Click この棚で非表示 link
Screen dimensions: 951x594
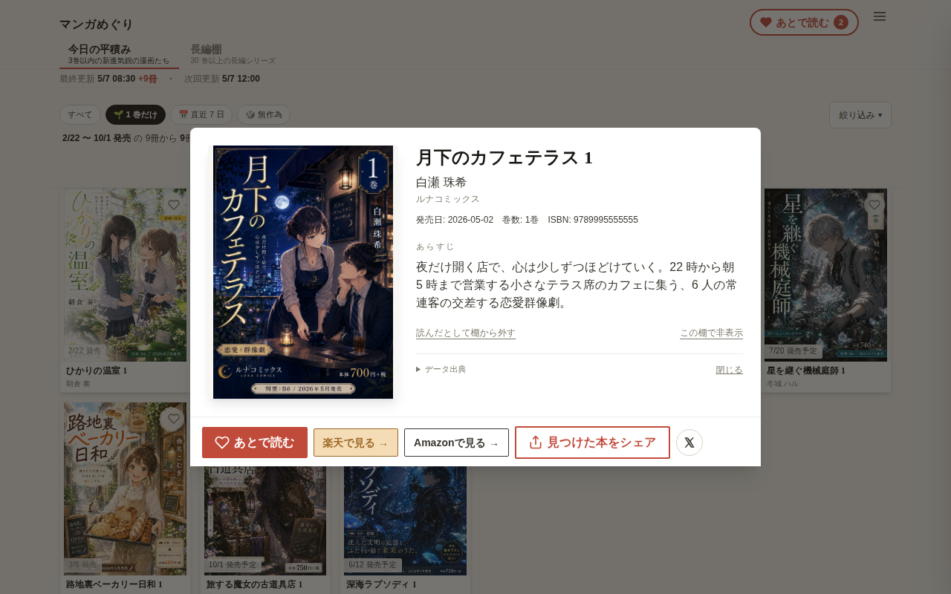711,333
